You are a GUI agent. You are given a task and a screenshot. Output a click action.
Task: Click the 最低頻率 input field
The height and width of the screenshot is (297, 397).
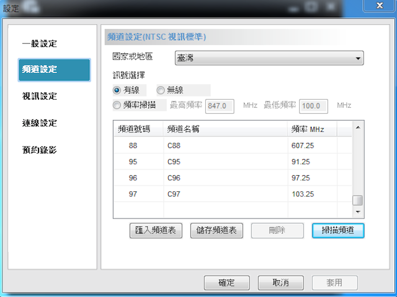pyautogui.click(x=314, y=106)
